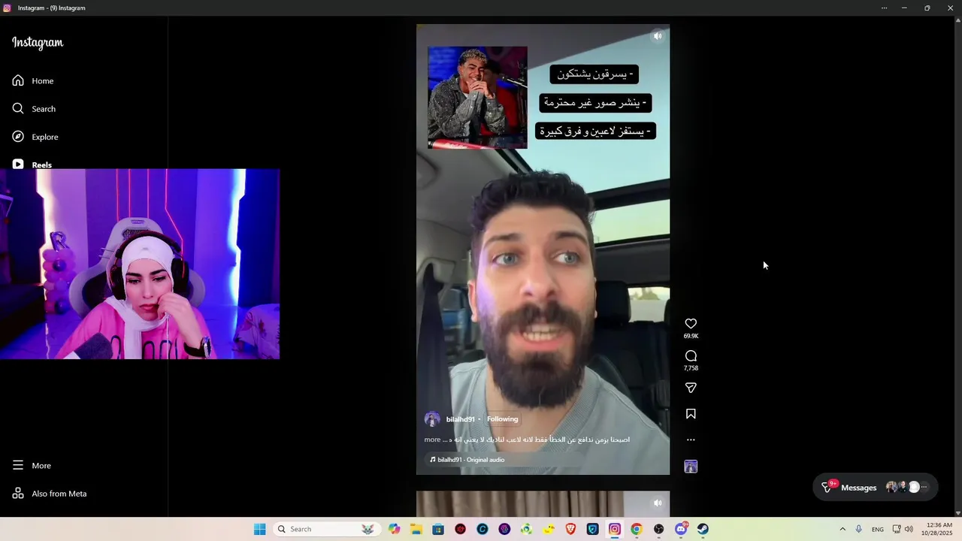The image size is (962, 541).
Task: Show hidden system tray icons
Action: point(843,529)
